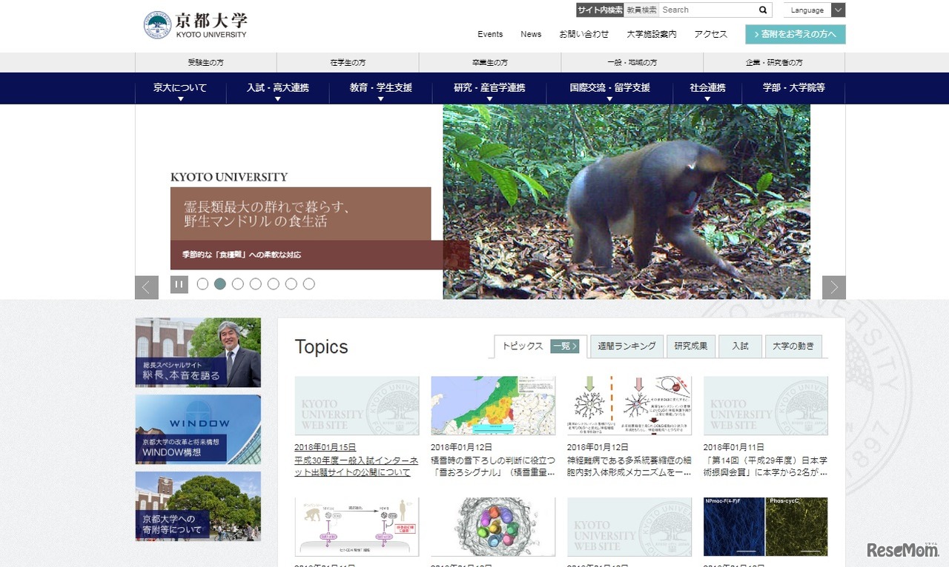This screenshot has width=949, height=567.
Task: Switch to the 週間ランキング tab
Action: pyautogui.click(x=626, y=346)
